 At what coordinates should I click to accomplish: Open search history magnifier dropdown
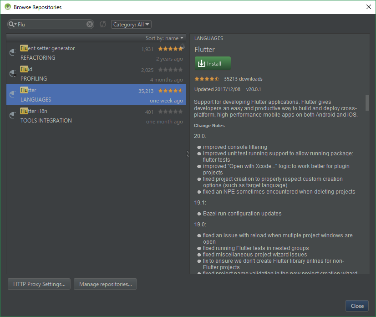(x=12, y=24)
